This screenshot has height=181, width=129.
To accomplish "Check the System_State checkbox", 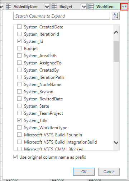I will pos(19,106).
